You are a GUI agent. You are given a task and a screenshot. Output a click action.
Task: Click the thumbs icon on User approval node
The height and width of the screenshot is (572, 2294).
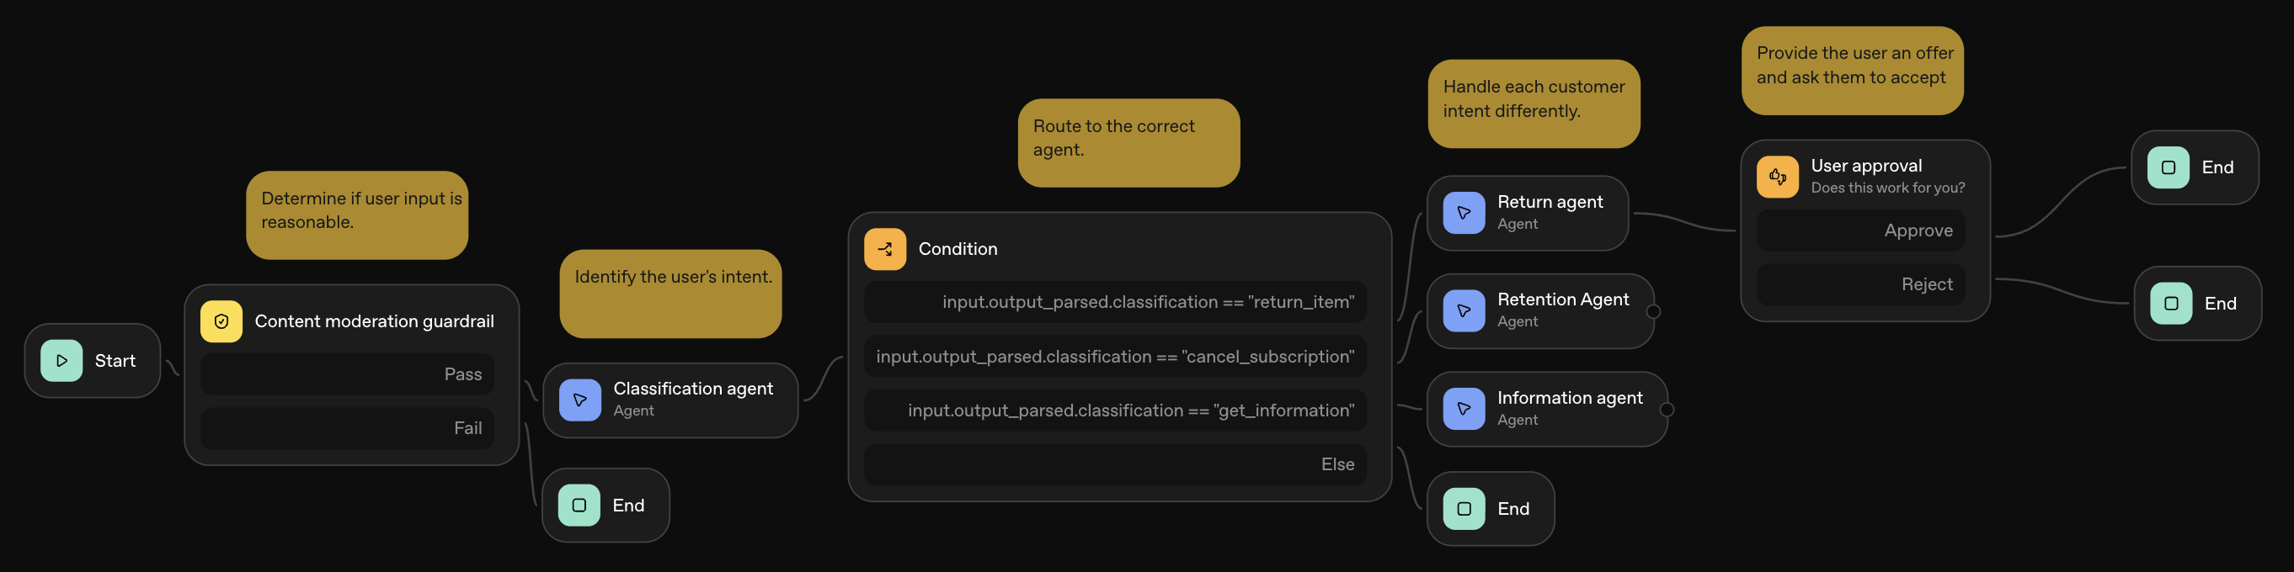pos(1778,176)
